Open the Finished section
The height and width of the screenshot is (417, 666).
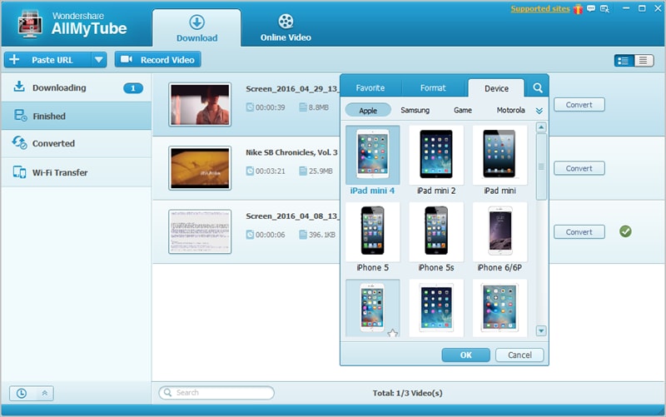point(77,116)
